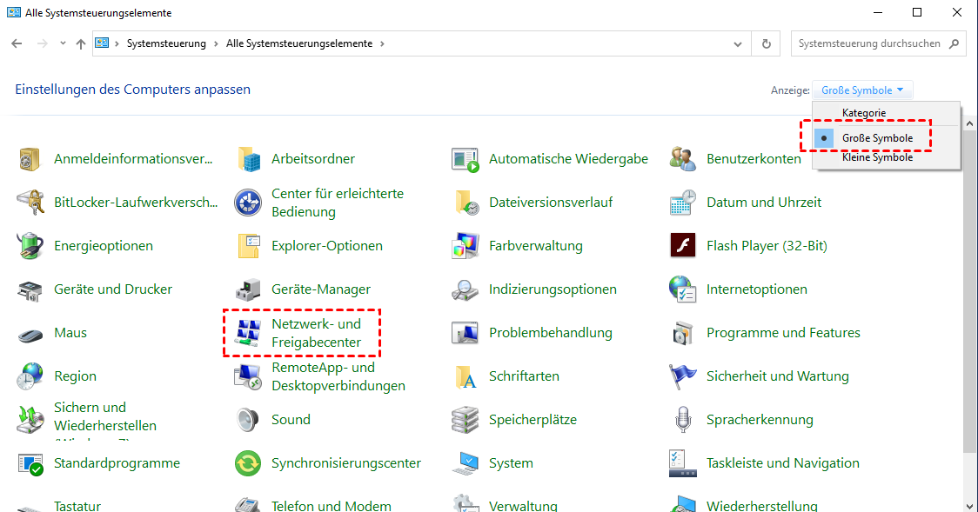Viewport: 978px width, 512px height.
Task: Select the Große Symbole view option
Action: (x=877, y=138)
